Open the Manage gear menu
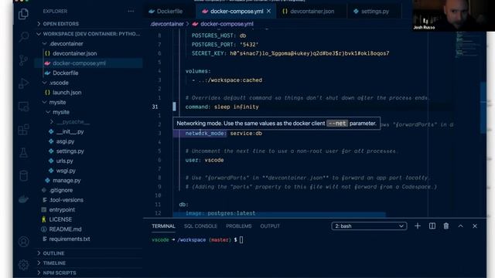This screenshot has height=278, width=495. [x=23, y=265]
